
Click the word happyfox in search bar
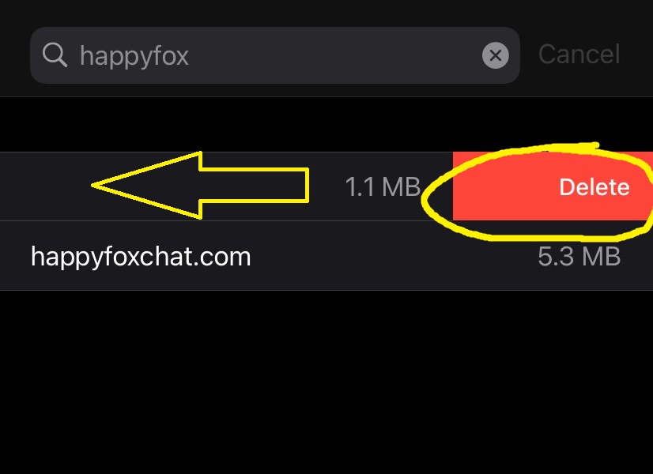[x=134, y=56]
